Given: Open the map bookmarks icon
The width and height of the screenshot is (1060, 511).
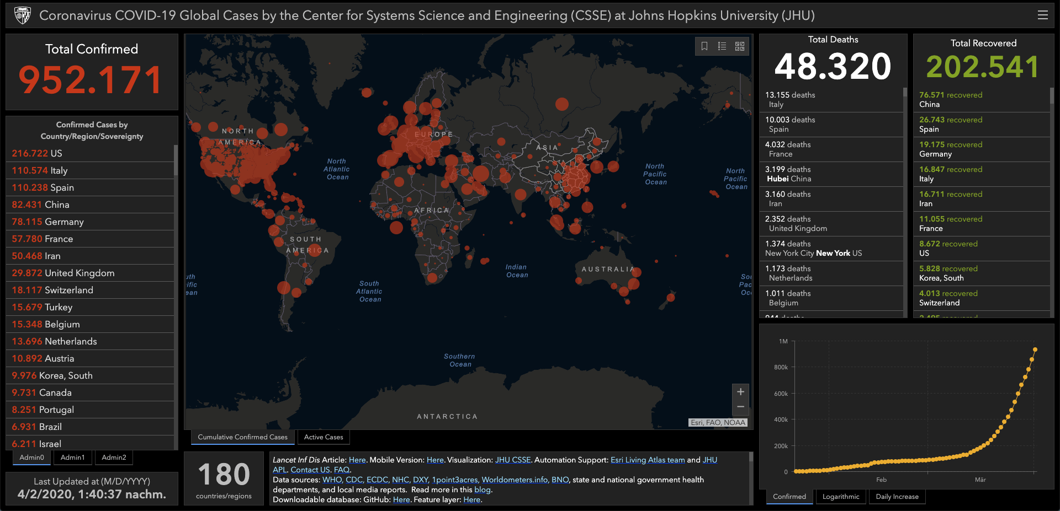Looking at the screenshot, I should click(704, 46).
